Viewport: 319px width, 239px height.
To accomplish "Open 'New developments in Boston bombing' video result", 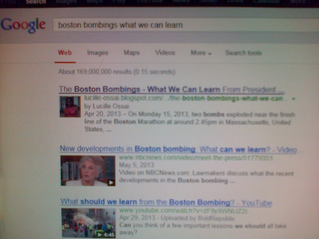I will [178, 149].
